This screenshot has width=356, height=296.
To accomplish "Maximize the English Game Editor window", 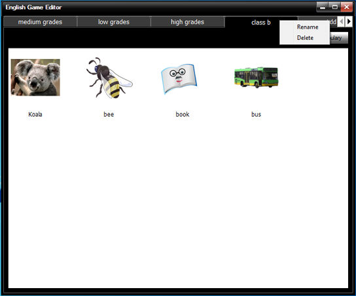I will (x=334, y=7).
